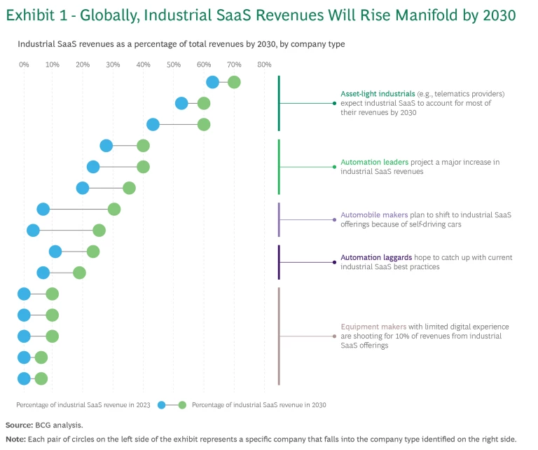538x450 pixels.
Task: Select the topmost blue data point in the chart
Action: 213,83
